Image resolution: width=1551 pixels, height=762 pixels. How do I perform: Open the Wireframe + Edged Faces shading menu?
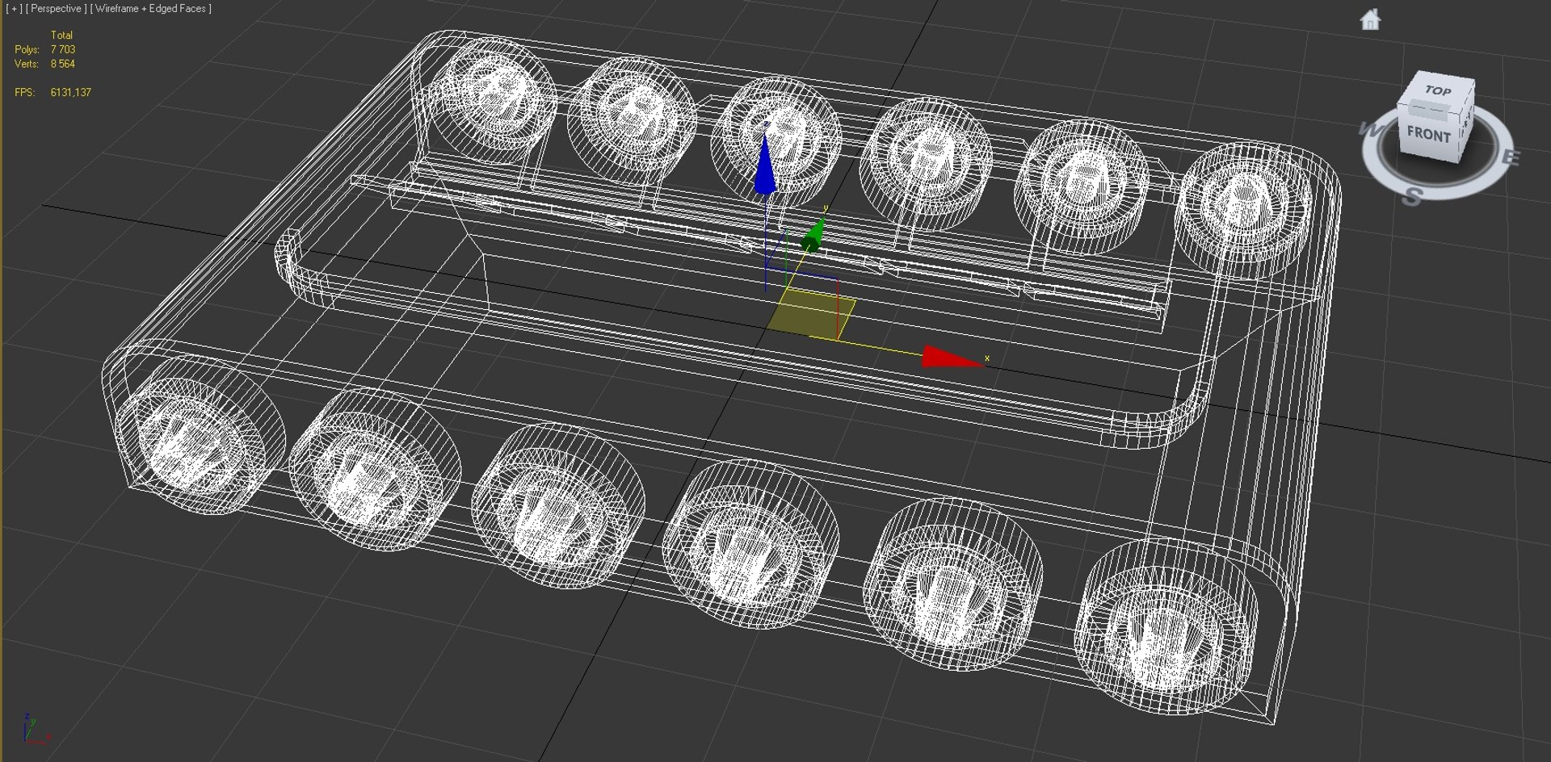tap(150, 9)
